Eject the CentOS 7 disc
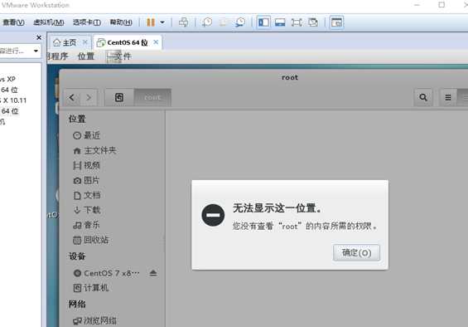 point(153,273)
